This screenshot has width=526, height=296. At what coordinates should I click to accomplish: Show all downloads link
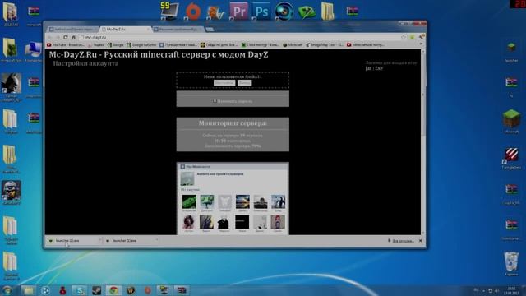[x=400, y=241]
